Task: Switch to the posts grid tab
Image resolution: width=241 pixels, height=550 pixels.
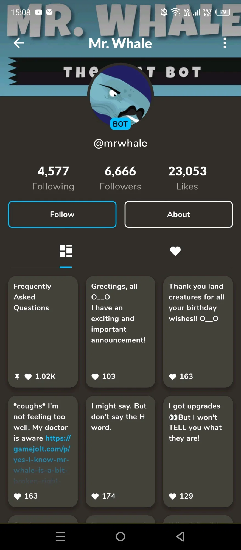Action: coord(66,251)
